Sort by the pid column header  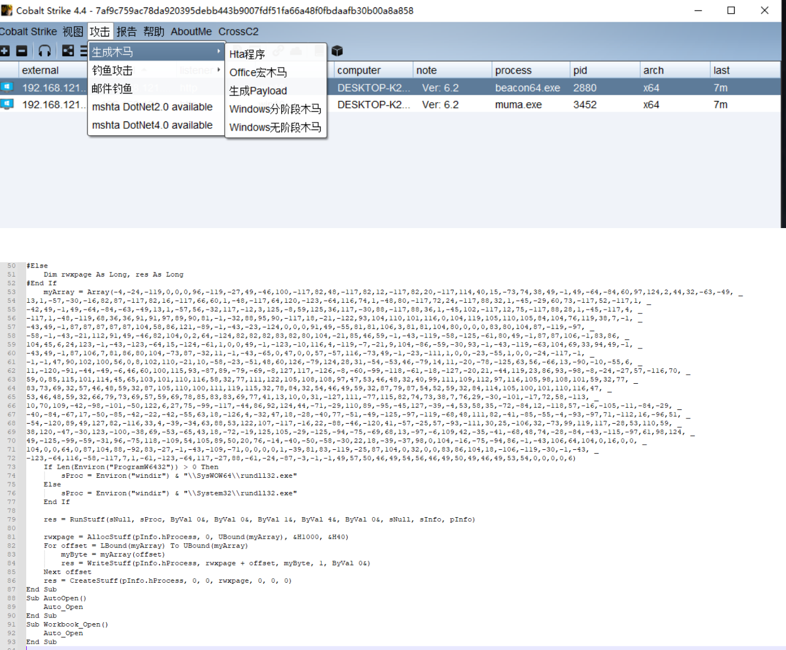coord(605,70)
